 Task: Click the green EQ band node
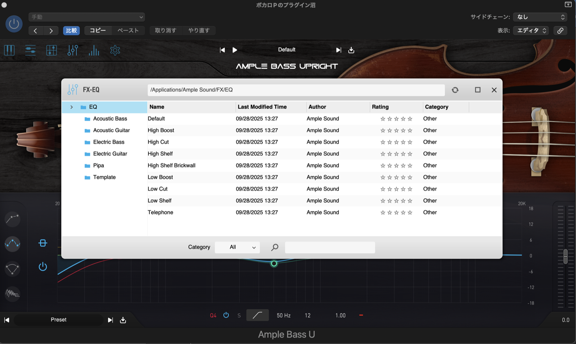pyautogui.click(x=274, y=264)
